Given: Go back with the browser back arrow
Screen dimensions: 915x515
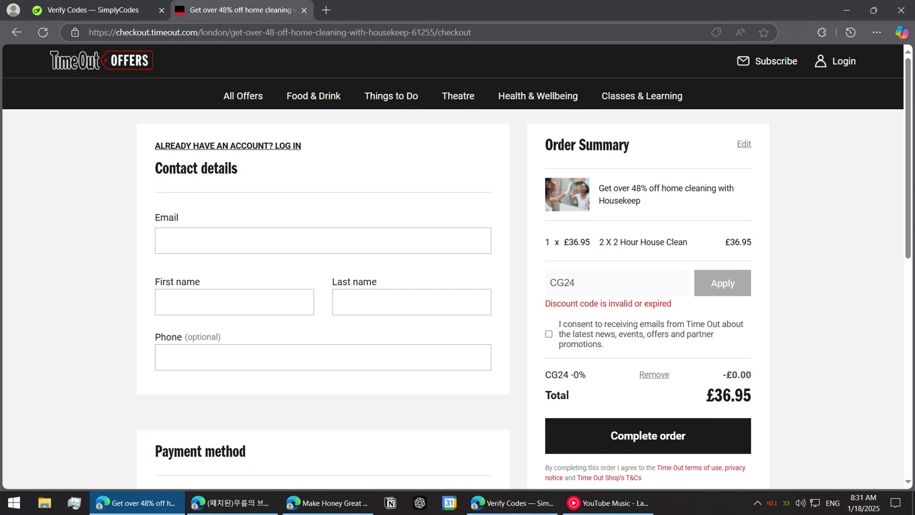Looking at the screenshot, I should pos(16,32).
